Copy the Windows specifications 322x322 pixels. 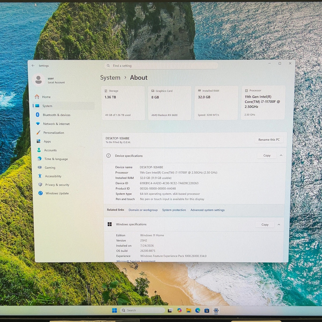click(x=265, y=225)
